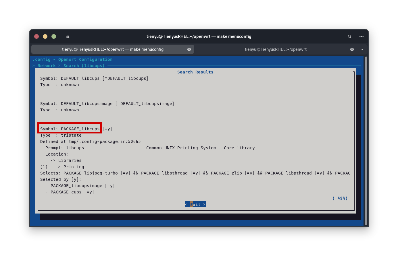Click the (1) -> Printing location entry
Image resolution: width=398 pixels, height=256 pixels.
62,167
